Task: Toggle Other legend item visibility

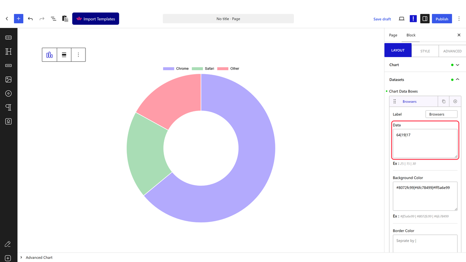Action: [228, 69]
